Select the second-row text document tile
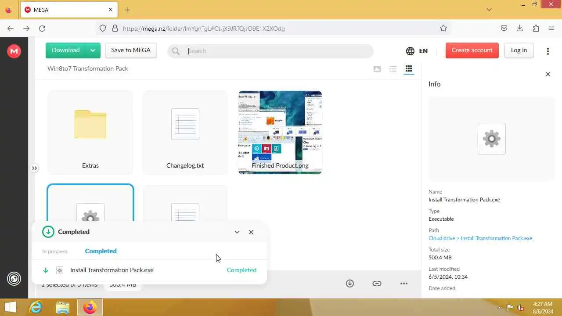This screenshot has width=562, height=316. click(x=185, y=203)
